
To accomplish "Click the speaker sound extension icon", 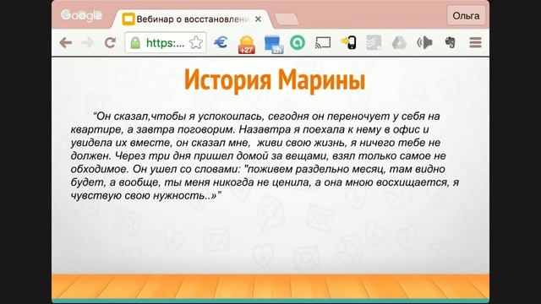I will click(x=424, y=43).
